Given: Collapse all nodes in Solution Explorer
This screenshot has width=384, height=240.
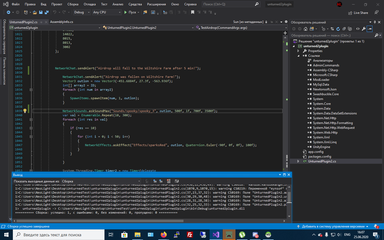Looking at the screenshot, I should click(x=344, y=29).
